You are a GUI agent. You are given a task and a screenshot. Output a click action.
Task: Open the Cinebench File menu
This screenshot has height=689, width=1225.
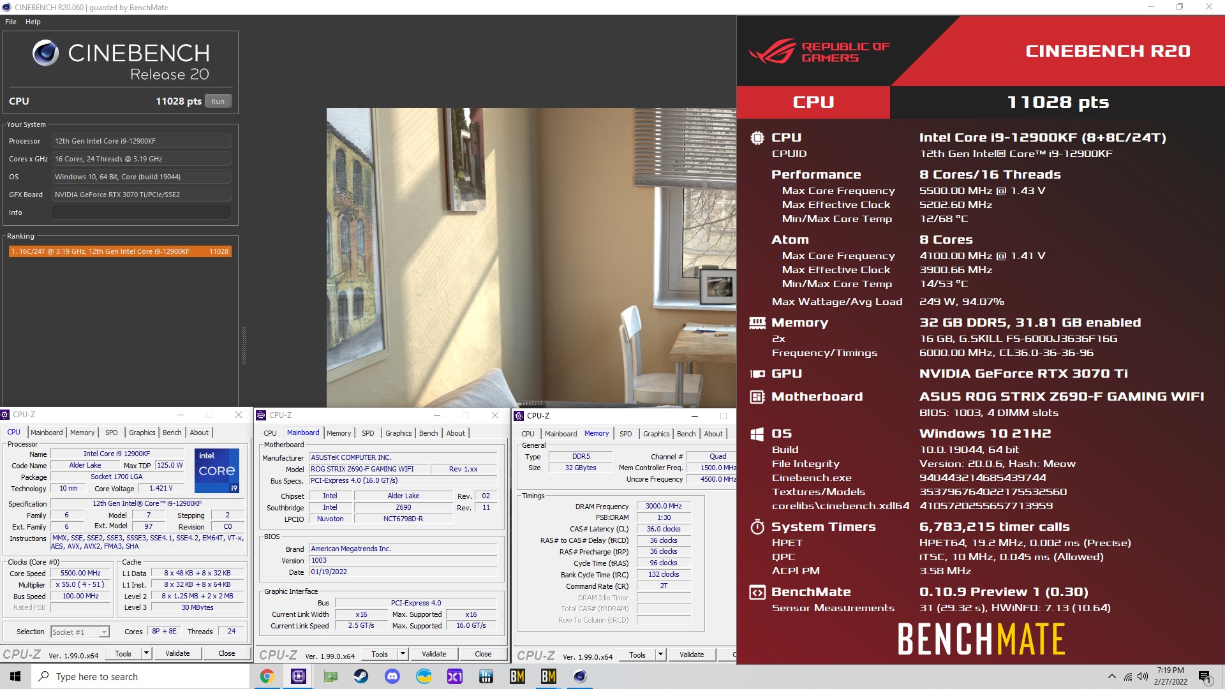coord(11,22)
